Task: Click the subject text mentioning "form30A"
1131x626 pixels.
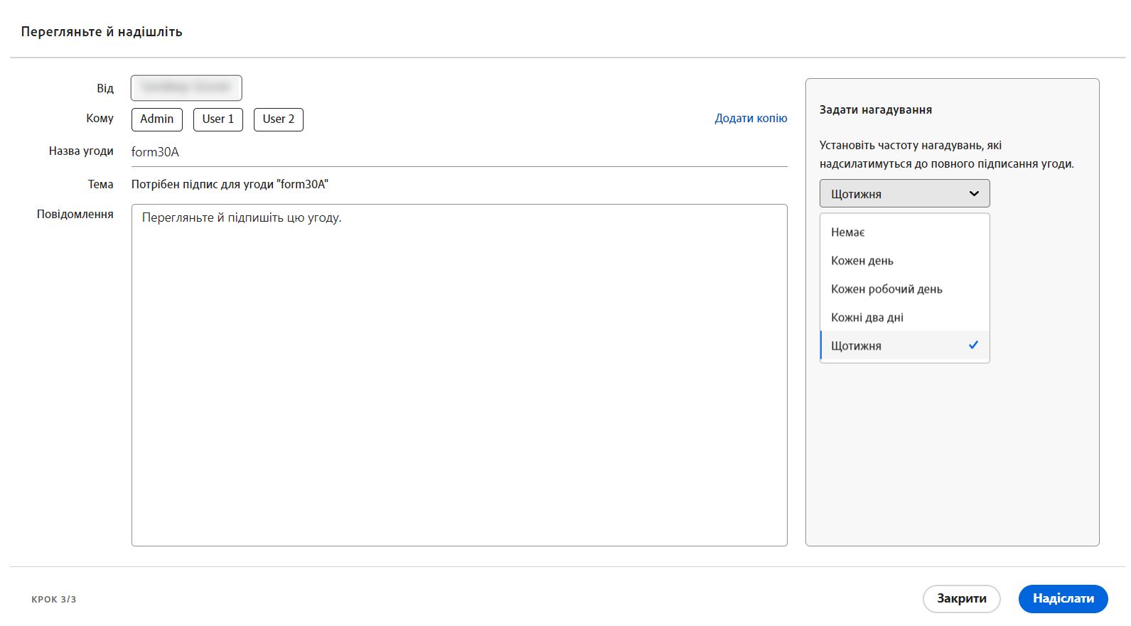Action: pos(230,185)
